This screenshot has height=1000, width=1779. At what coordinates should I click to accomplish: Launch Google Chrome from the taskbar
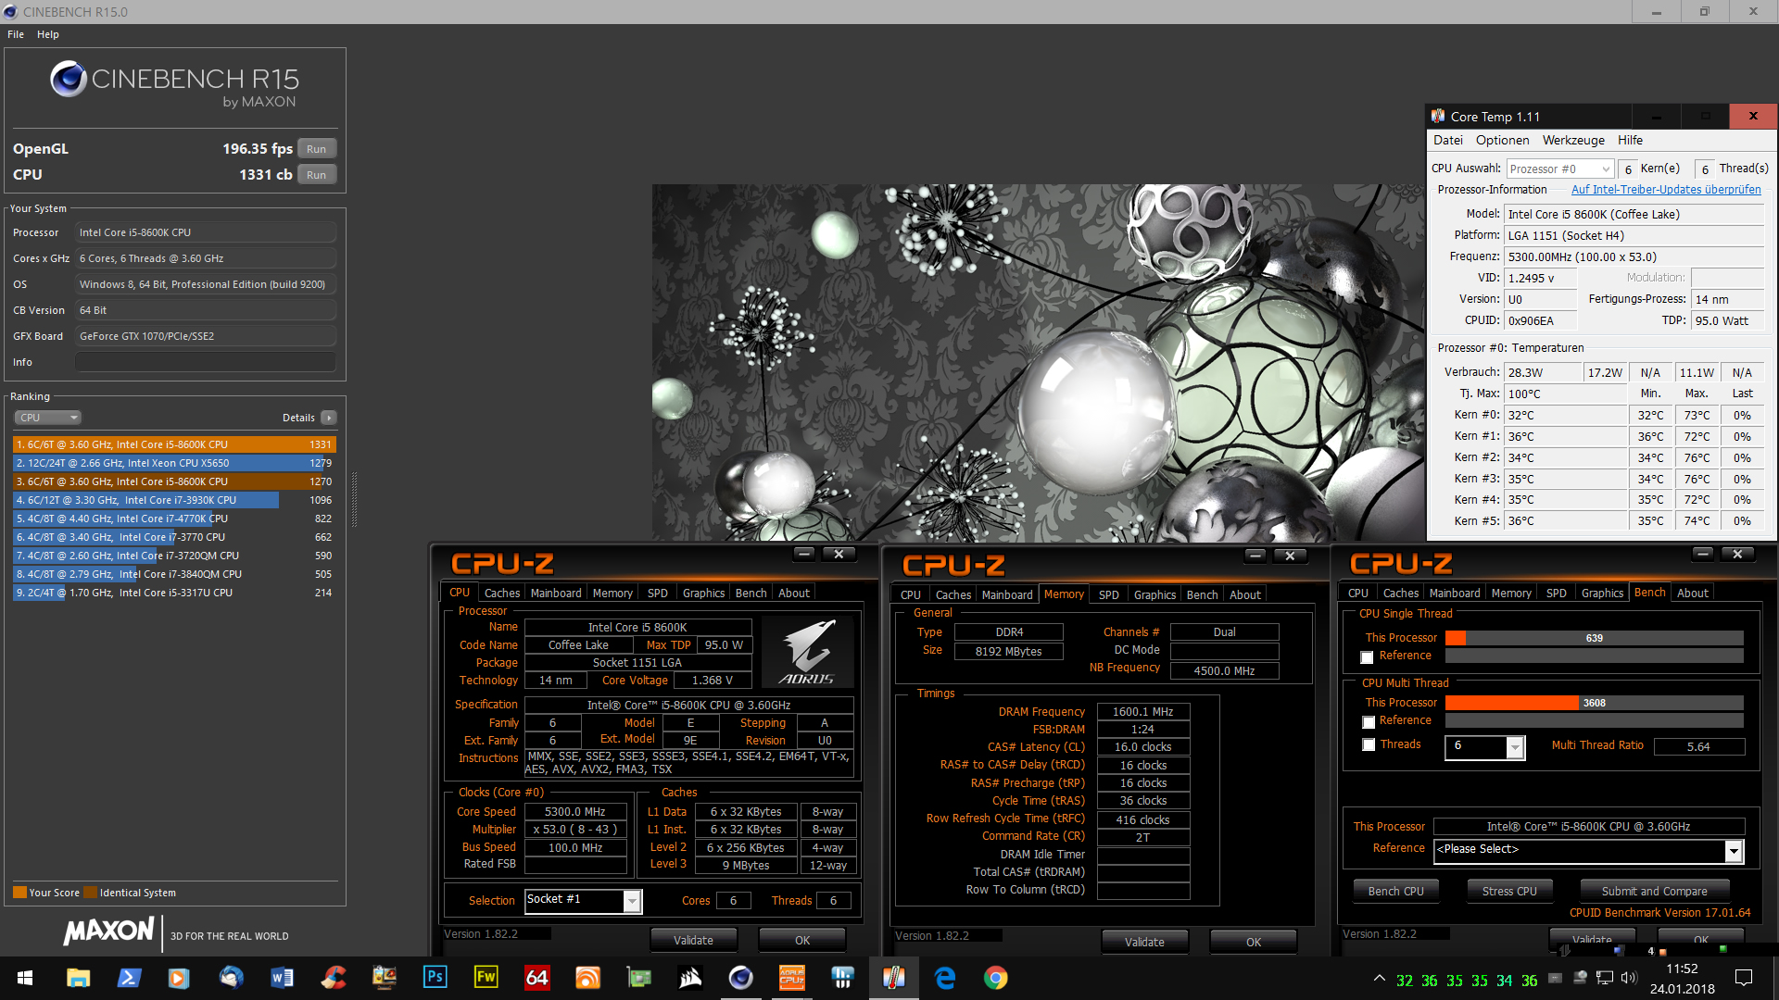tap(996, 978)
